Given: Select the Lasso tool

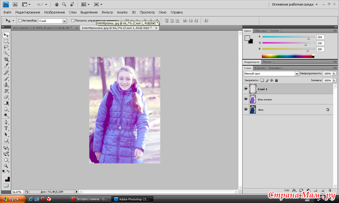Looking at the screenshot, I should 6,47.
